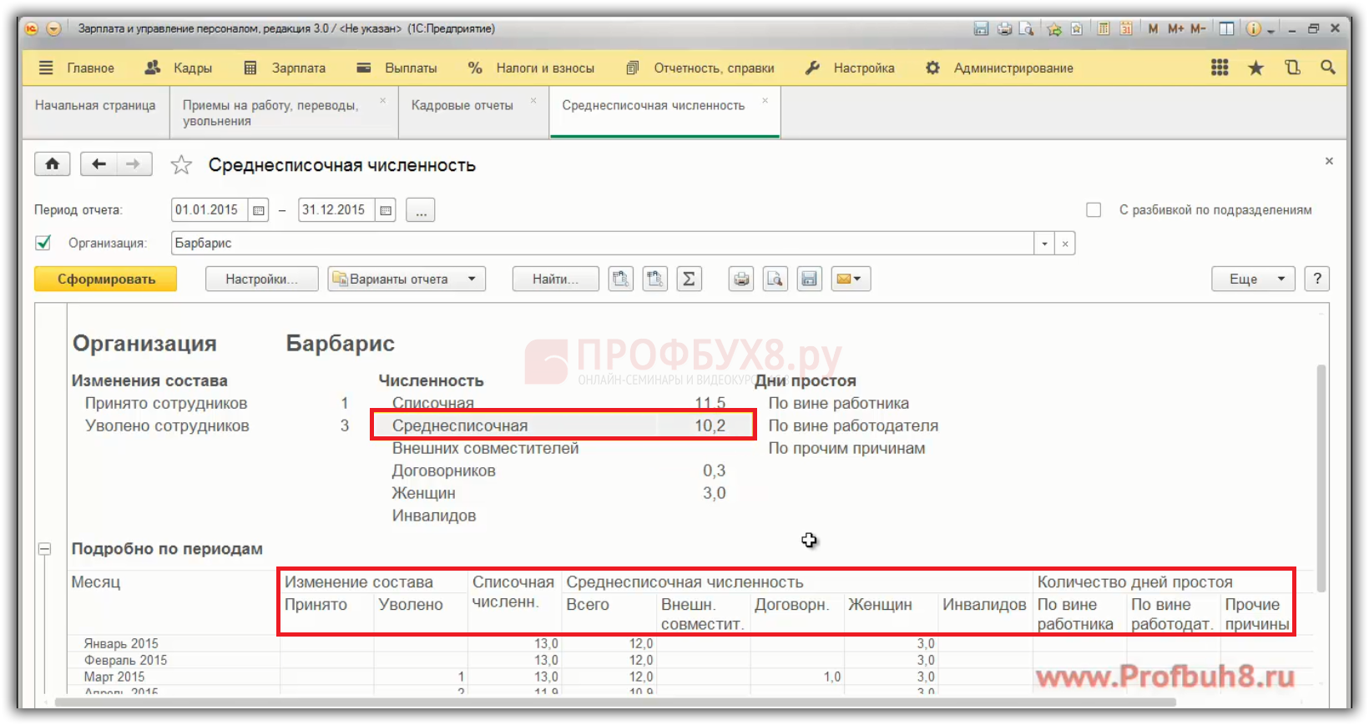
Task: Close the Среднесписочная численность tab
Action: click(x=765, y=101)
